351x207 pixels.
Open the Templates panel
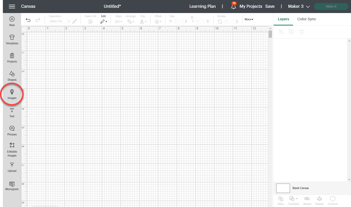click(x=12, y=40)
